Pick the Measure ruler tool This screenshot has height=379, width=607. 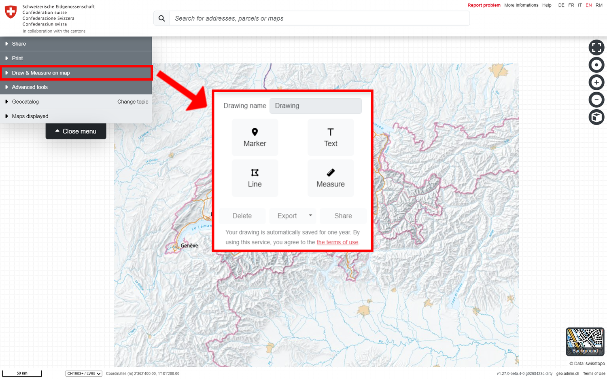[330, 178]
